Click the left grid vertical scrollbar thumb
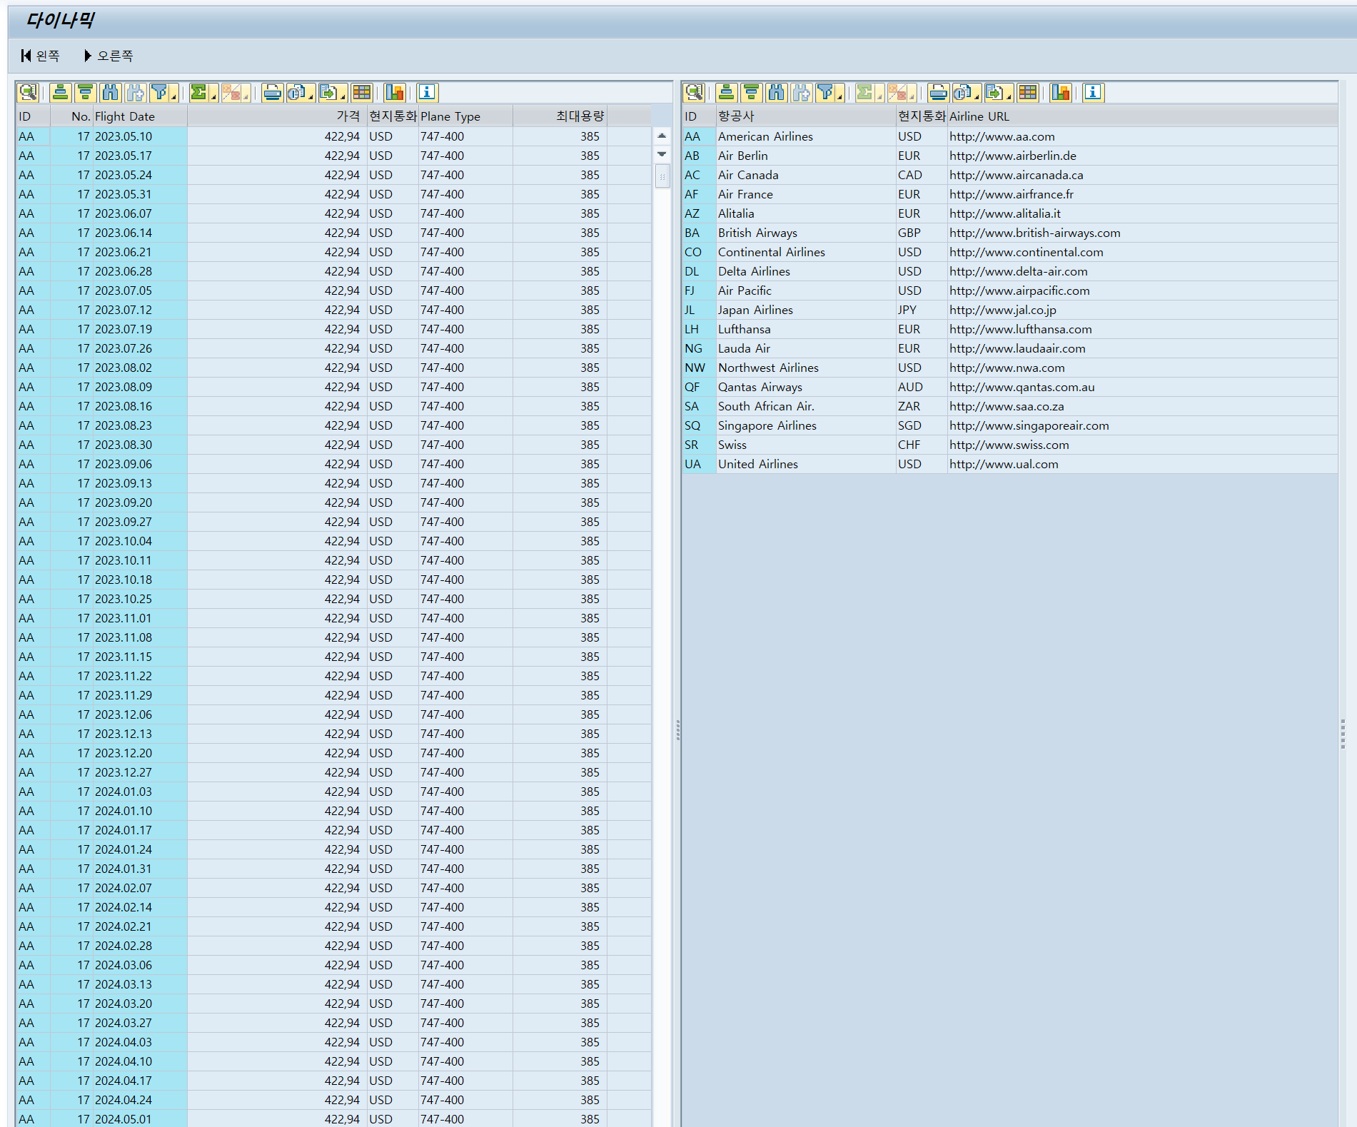Image resolution: width=1357 pixels, height=1127 pixels. coord(662,176)
